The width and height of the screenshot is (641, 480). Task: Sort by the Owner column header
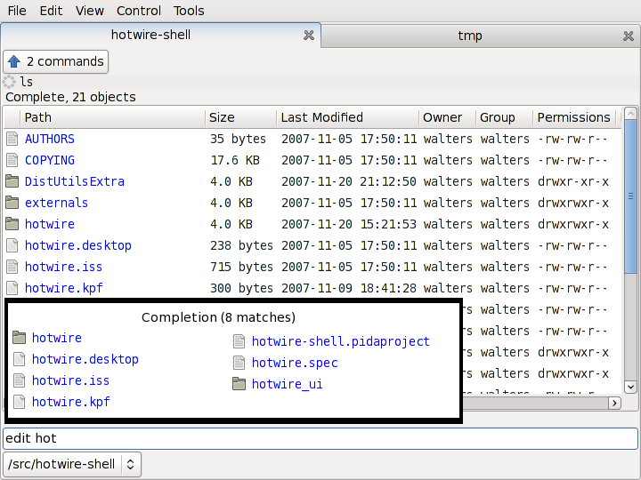(448, 117)
